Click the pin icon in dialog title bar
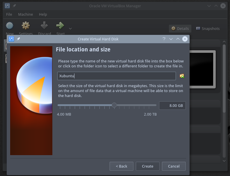Screen dimensions: 230x176 [18, 39]
